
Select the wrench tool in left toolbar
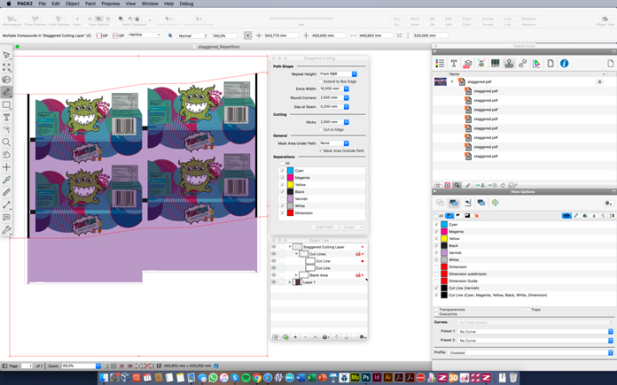tap(6, 230)
